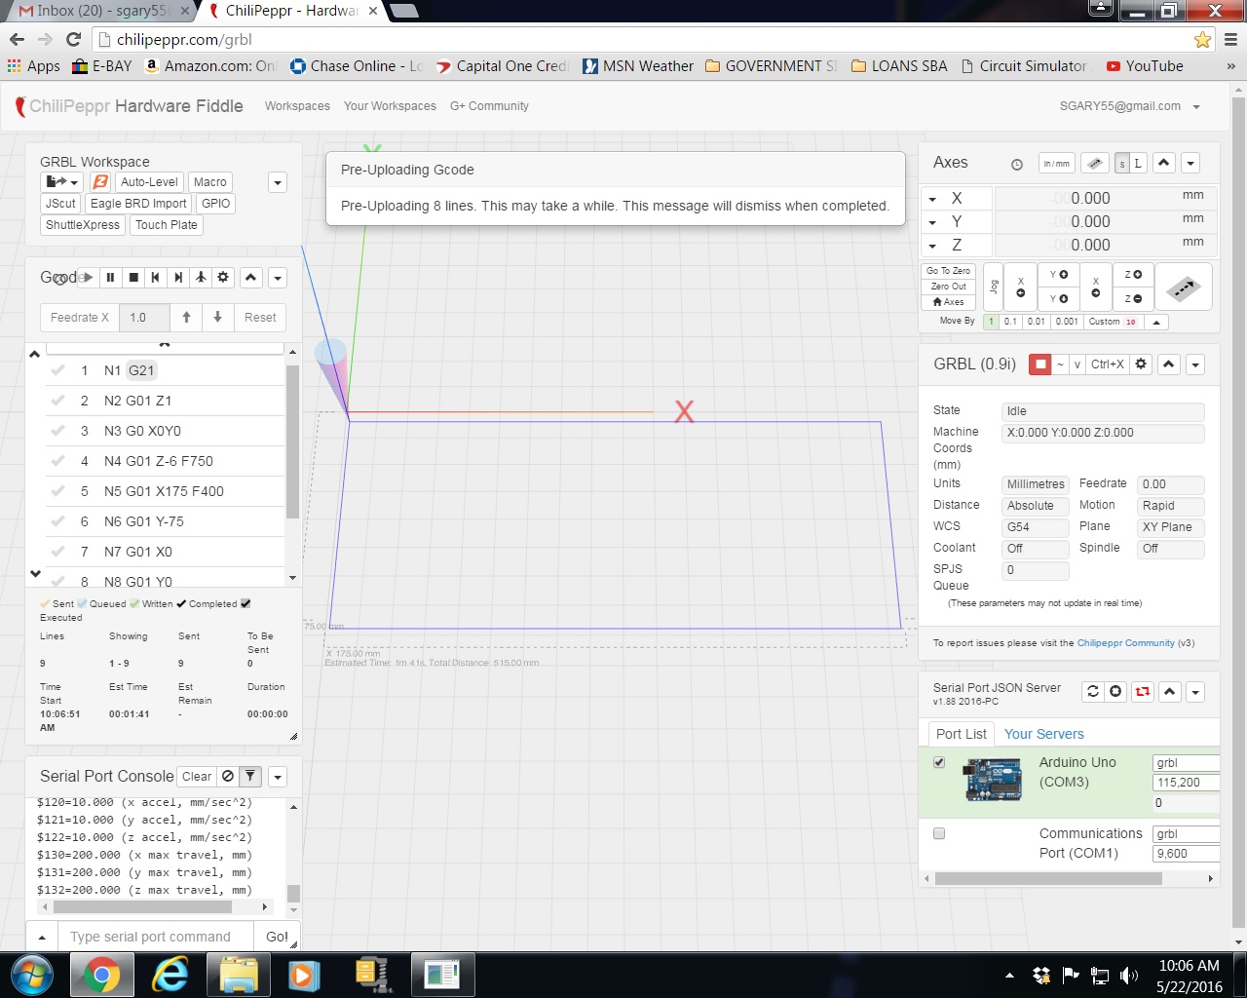Open the account dropdown for SGARY55@gmail.com

[1196, 107]
